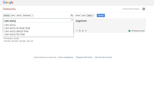Select енглески as source language

tap(6, 15)
